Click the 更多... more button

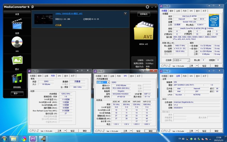17,93
